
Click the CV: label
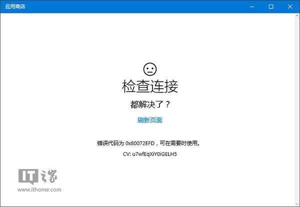[127, 154]
